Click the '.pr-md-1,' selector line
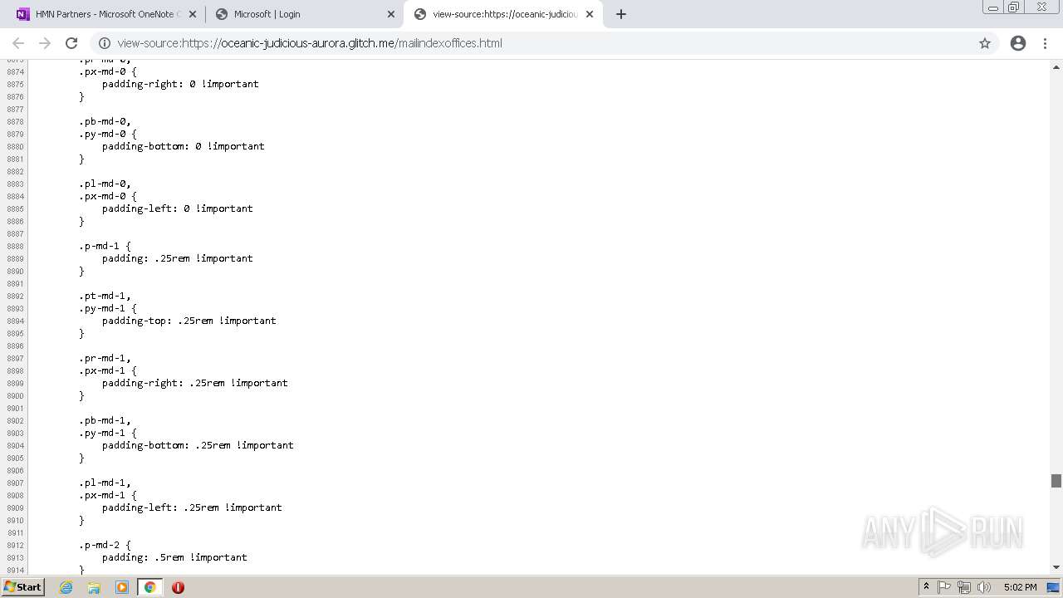1063x598 pixels. 105,358
